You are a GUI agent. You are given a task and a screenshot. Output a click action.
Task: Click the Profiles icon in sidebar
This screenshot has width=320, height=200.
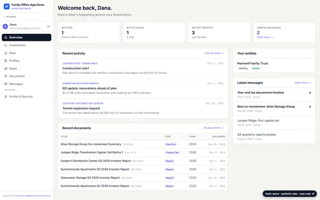point(6,60)
